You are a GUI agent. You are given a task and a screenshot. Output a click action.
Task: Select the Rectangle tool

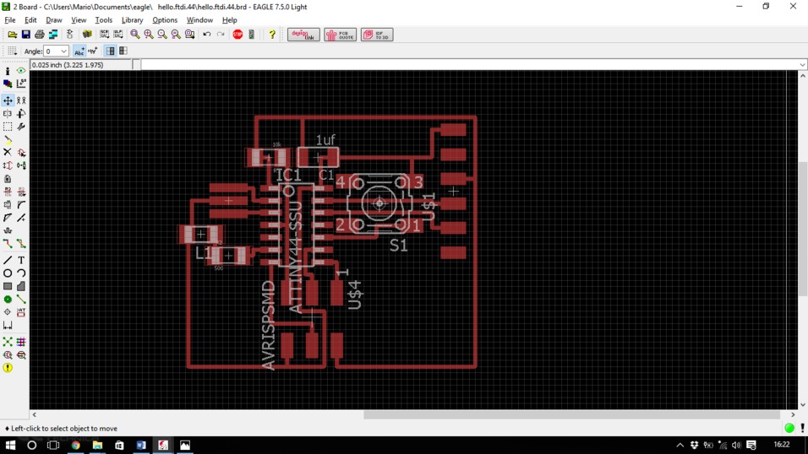click(8, 286)
